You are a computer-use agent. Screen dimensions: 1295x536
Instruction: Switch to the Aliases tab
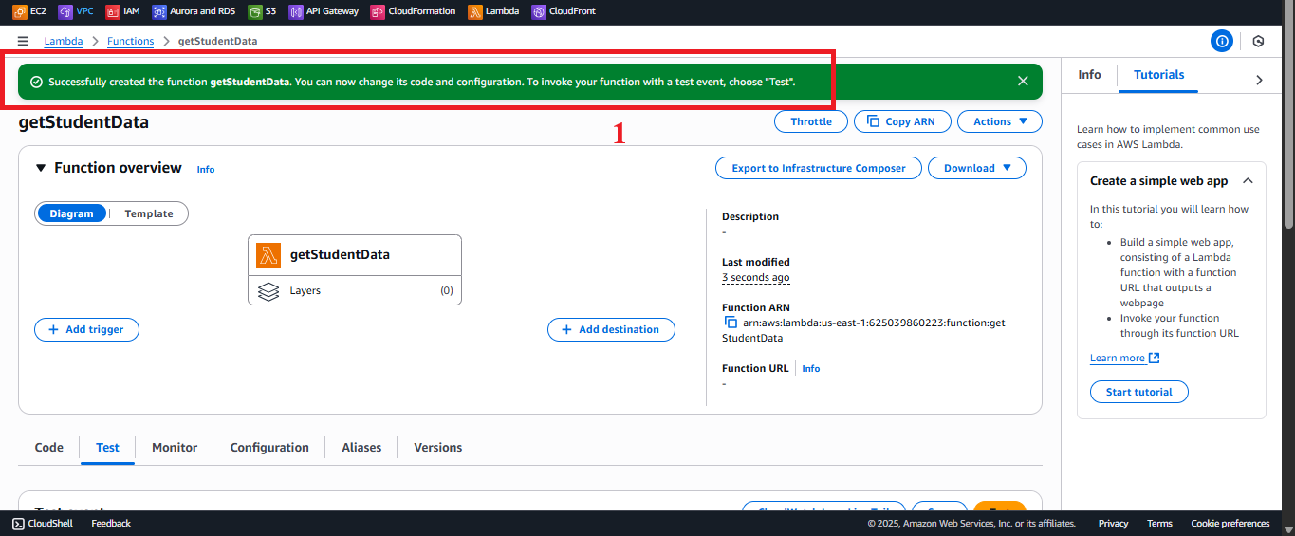(361, 447)
